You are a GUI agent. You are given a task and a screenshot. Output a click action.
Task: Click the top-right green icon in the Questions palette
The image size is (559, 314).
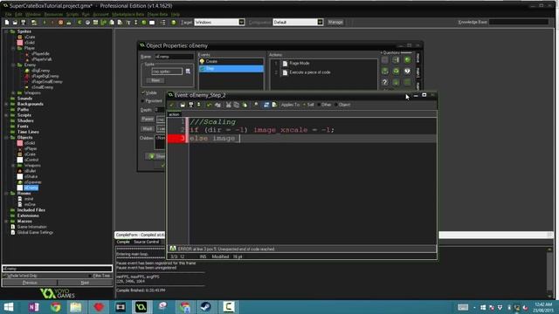click(408, 60)
